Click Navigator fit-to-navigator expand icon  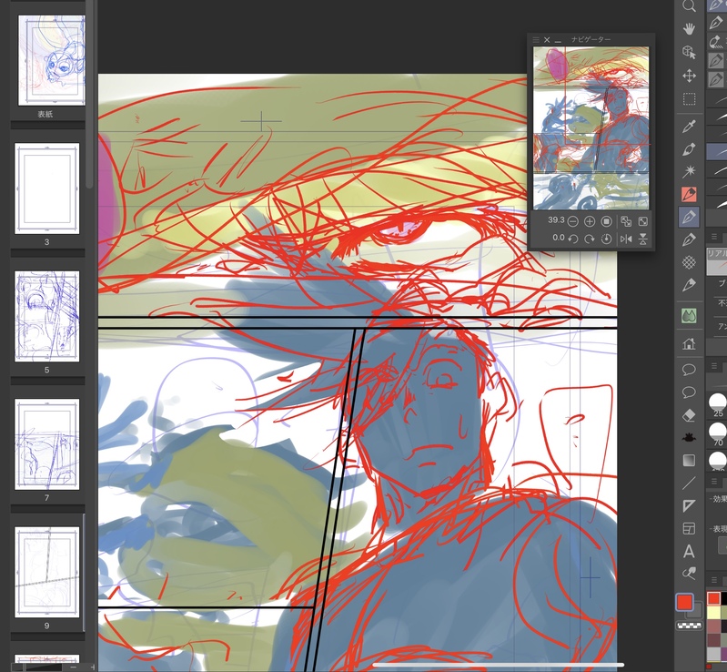(x=643, y=222)
